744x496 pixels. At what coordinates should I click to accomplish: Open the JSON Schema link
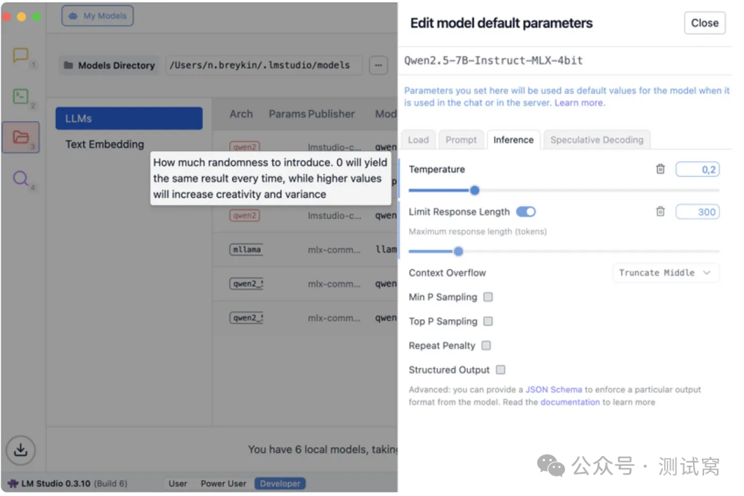tap(553, 390)
